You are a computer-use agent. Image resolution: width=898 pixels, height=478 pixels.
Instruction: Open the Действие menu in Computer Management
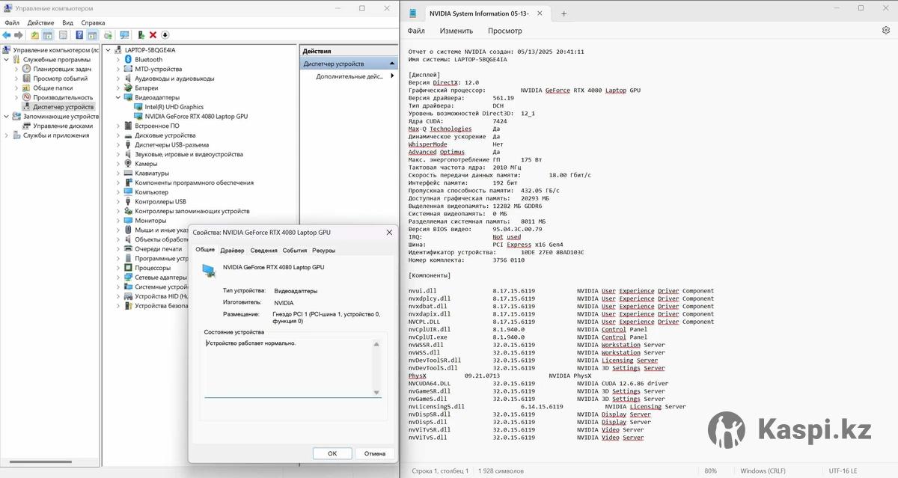pyautogui.click(x=41, y=22)
